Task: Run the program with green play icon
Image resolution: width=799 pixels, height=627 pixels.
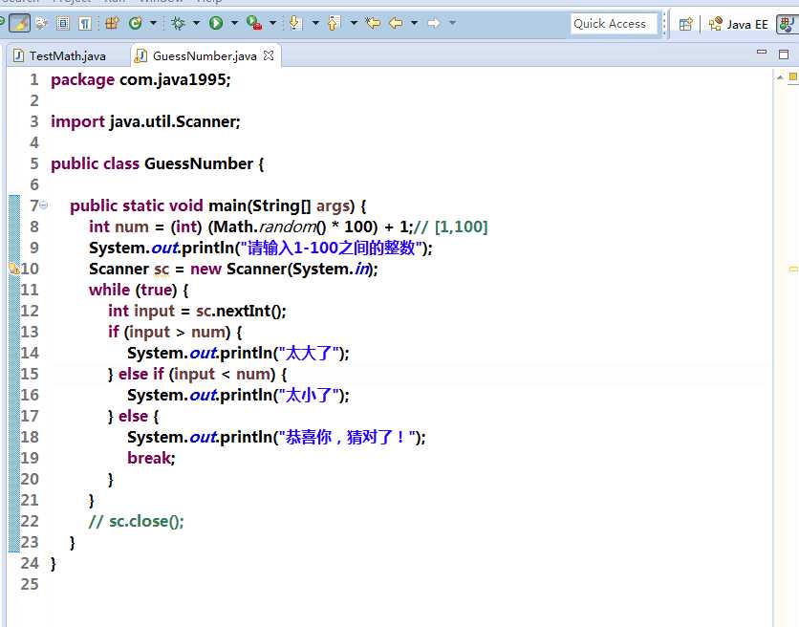Action: 216,23
